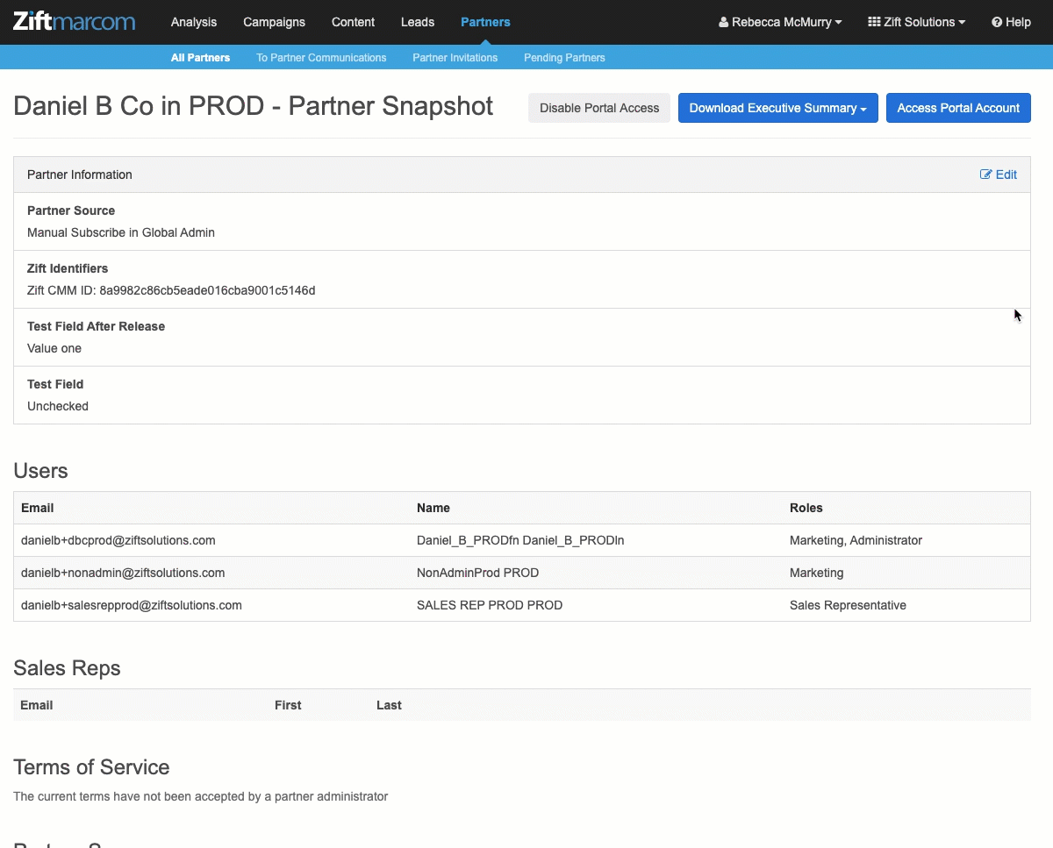Viewport: 1053px width, 848px height.
Task: Click Disable Portal Access button
Action: coord(599,108)
